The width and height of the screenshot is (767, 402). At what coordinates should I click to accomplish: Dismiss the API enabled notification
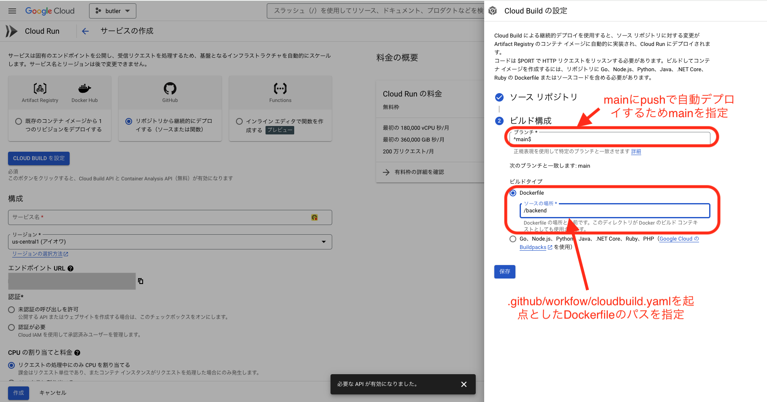[x=464, y=384]
